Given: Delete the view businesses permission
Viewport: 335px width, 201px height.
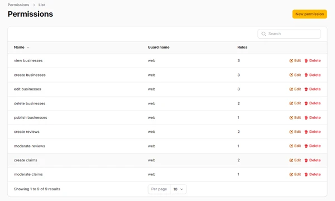Looking at the screenshot, I should (x=312, y=61).
